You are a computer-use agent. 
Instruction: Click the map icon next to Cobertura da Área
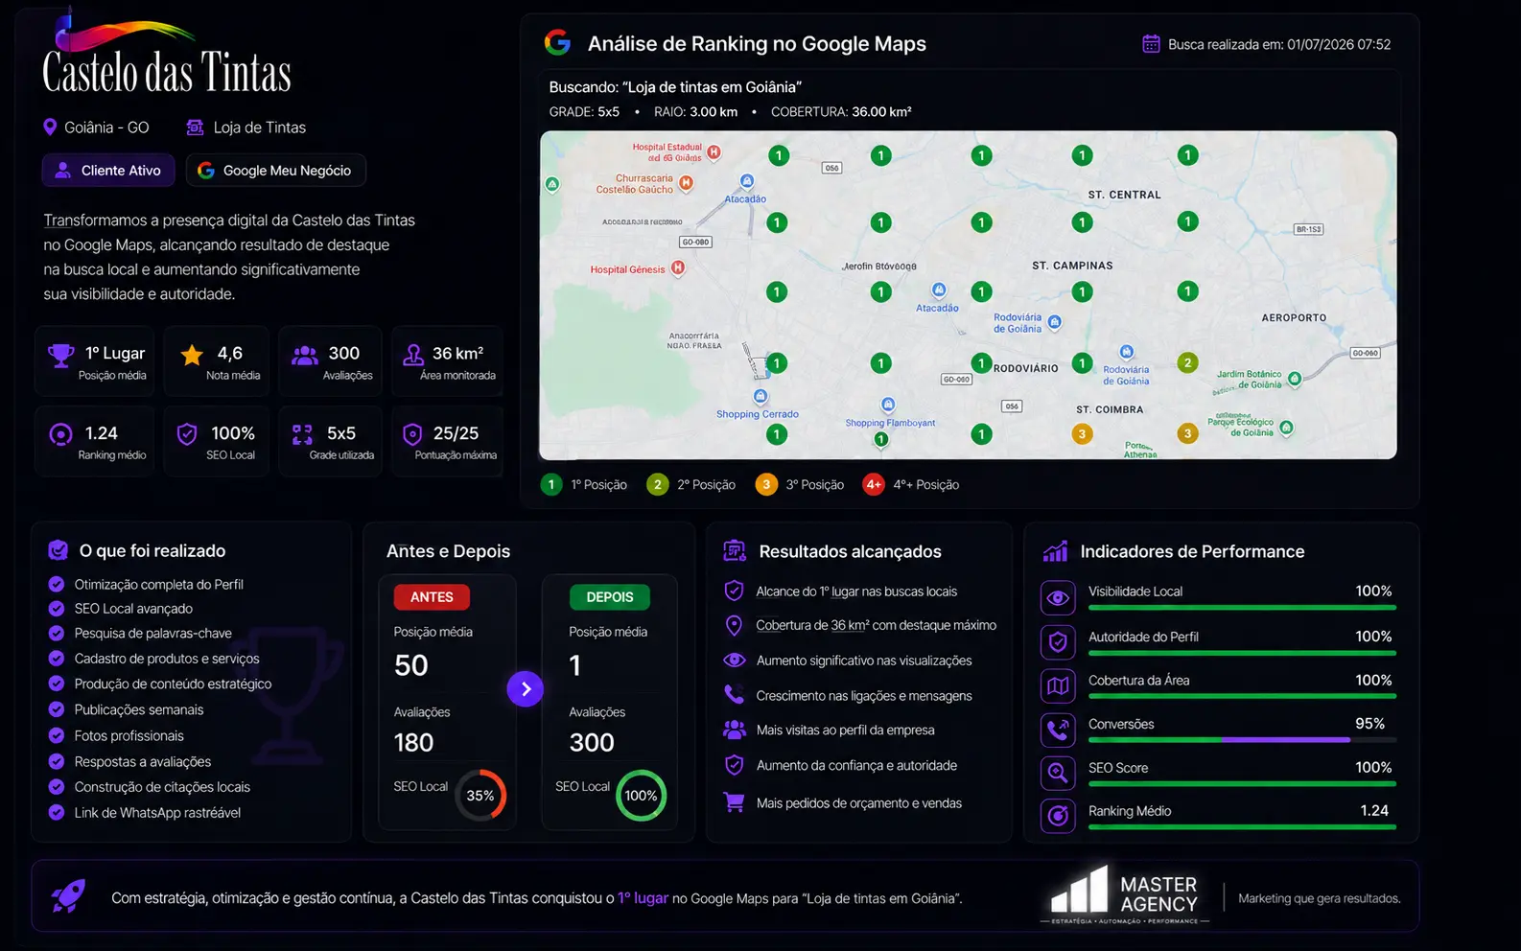[x=1058, y=686]
